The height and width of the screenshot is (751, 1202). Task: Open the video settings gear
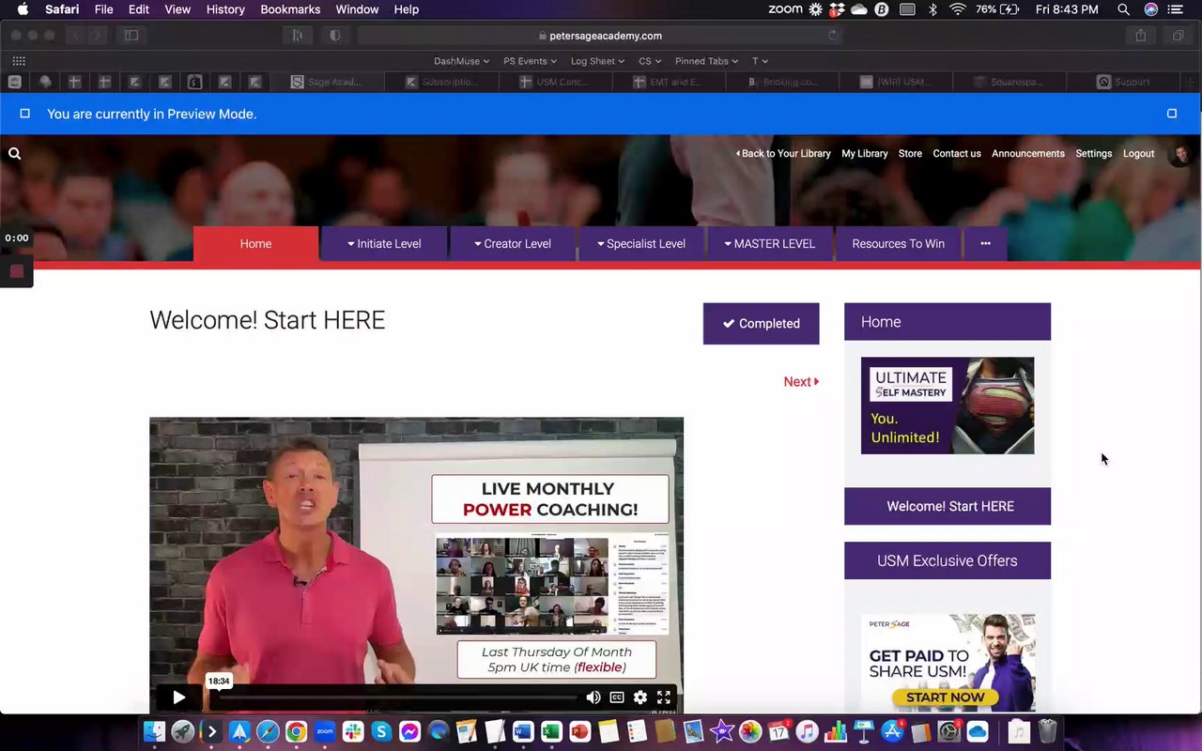[x=640, y=697]
